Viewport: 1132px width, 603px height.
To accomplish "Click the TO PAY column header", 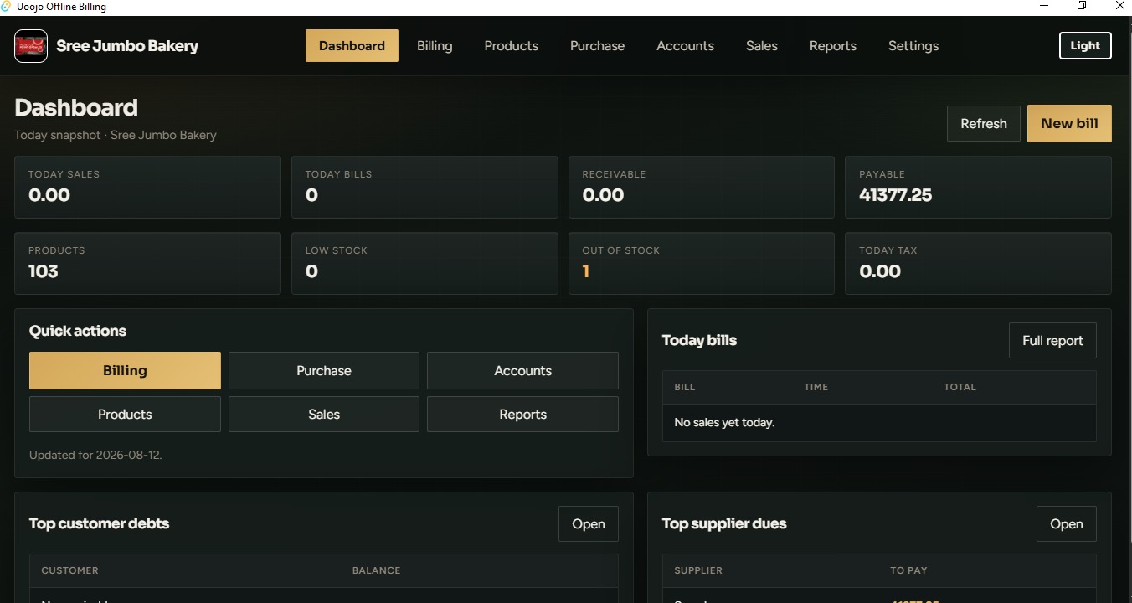I will 908,570.
